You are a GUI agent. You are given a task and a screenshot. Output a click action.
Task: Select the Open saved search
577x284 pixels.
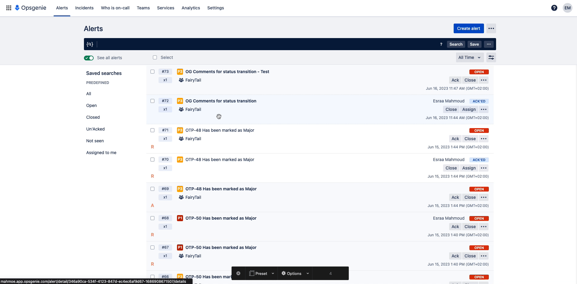click(92, 105)
